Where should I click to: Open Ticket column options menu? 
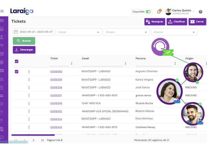click(x=72, y=63)
